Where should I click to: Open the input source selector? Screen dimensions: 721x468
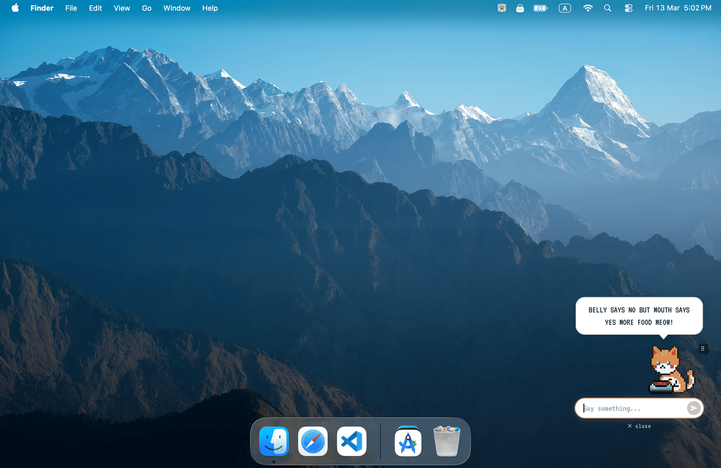565,8
